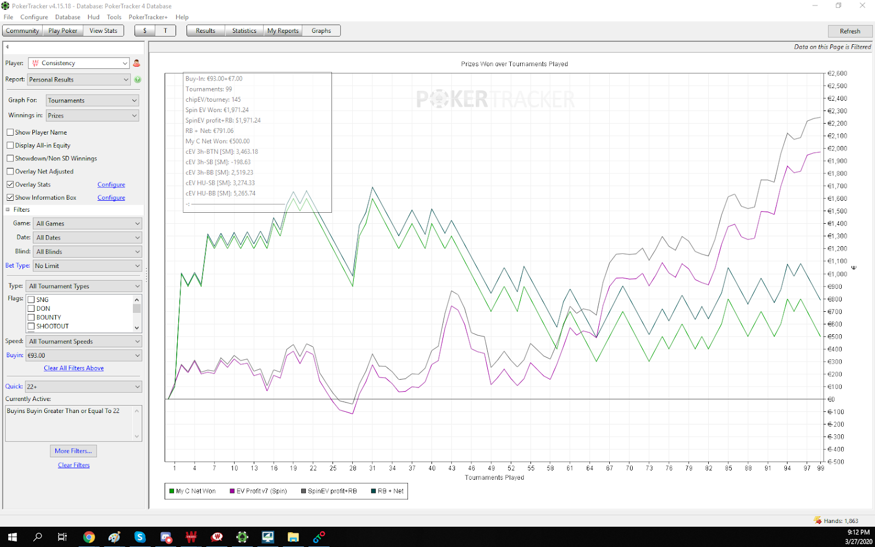Collapse sidebar with the left arrow icon

(7, 47)
